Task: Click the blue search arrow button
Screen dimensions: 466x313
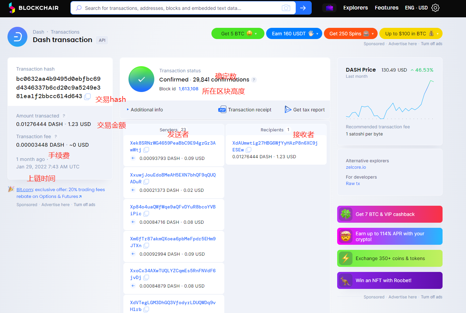Action: (303, 8)
